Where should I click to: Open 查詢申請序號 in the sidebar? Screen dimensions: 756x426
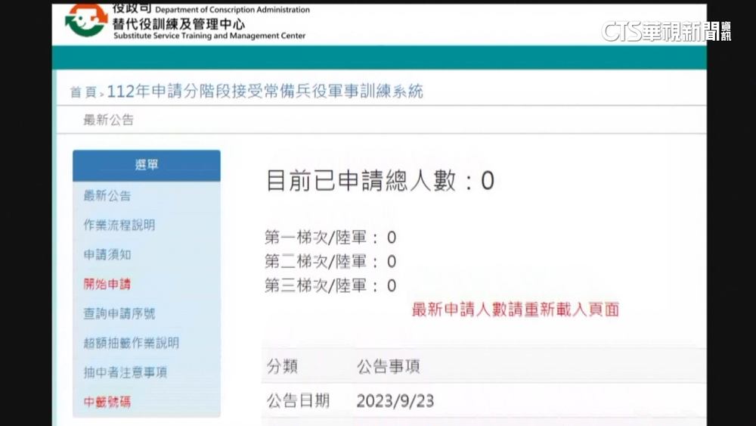[x=119, y=313]
